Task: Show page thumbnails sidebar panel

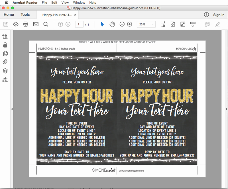Action: (5, 54)
